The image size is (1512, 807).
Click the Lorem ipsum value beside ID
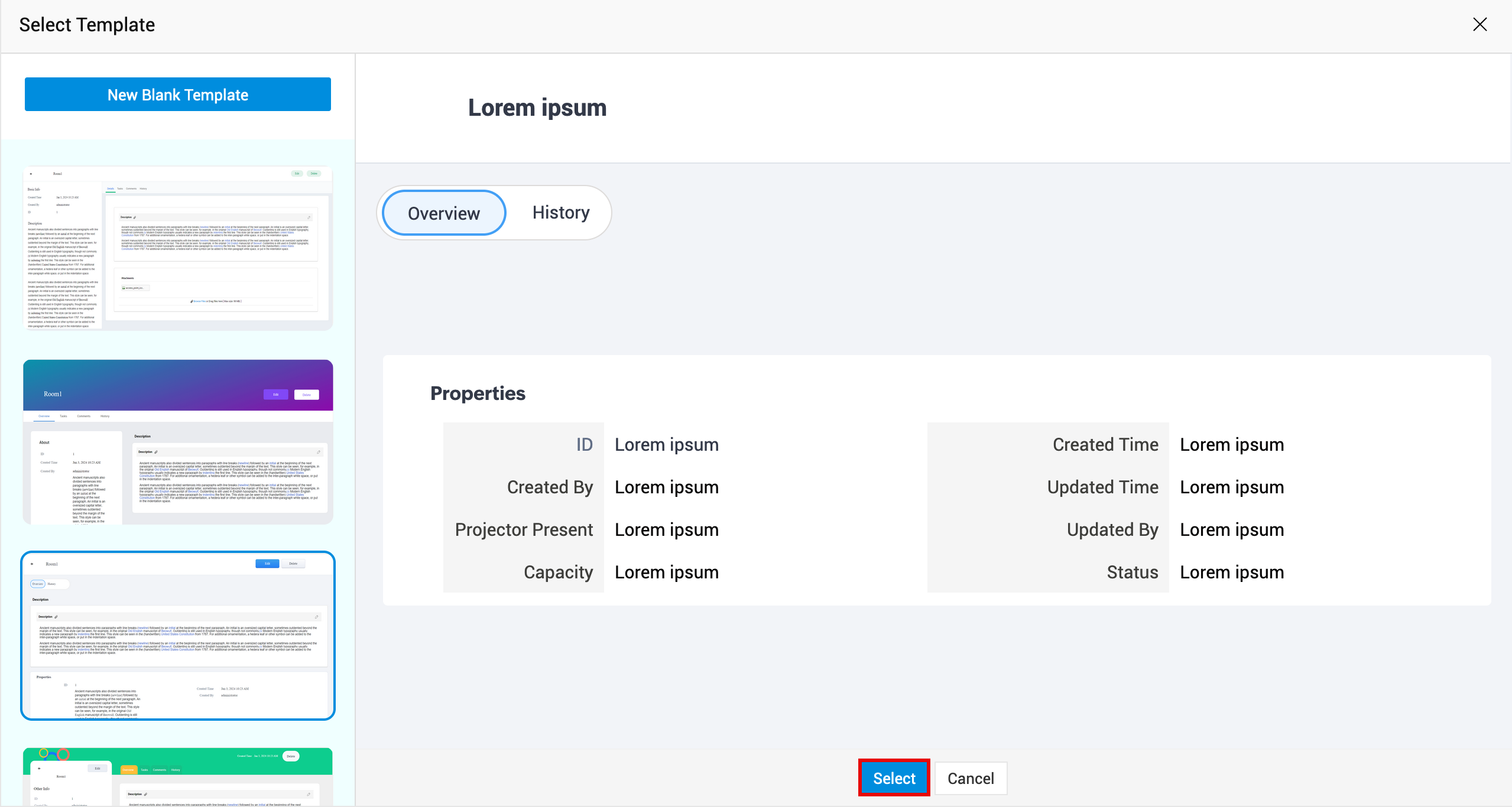coord(667,444)
